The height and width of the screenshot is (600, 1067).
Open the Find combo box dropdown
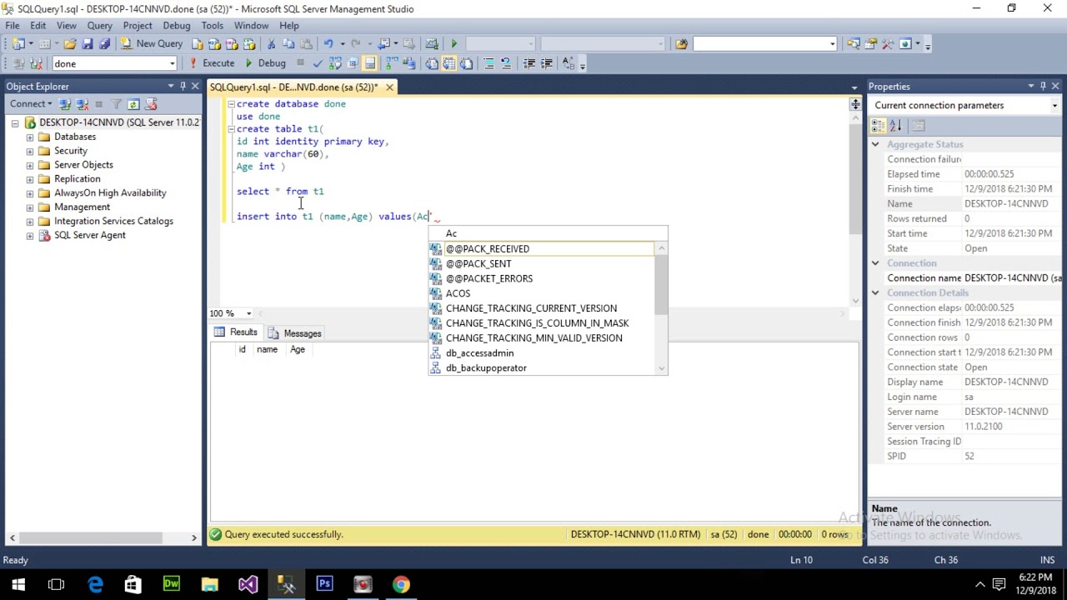click(x=833, y=43)
